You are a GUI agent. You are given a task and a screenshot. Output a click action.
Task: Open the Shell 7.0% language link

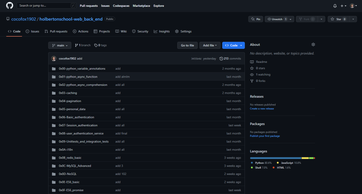(x=259, y=168)
